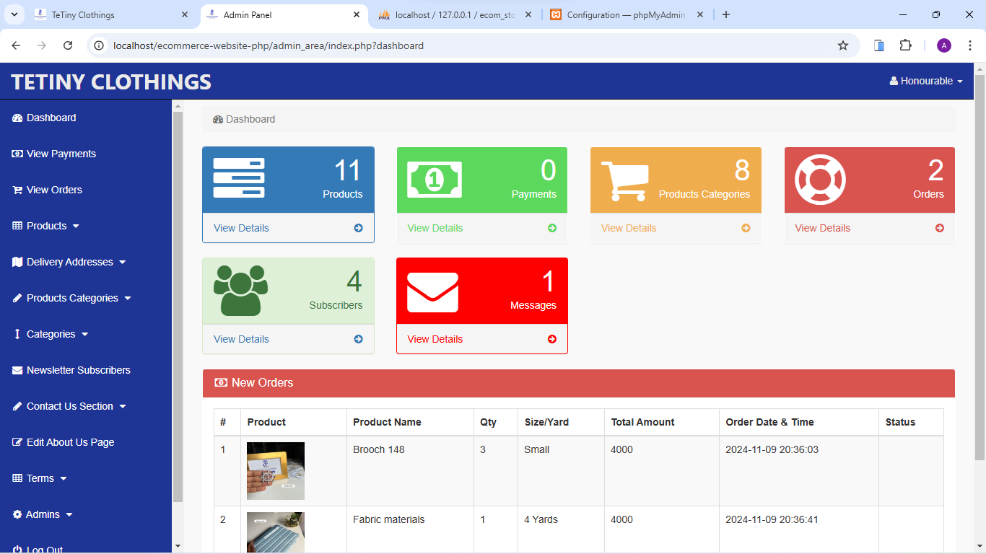Viewport: 986px width, 554px height.
Task: Click the browser address bar URL
Action: 269,45
